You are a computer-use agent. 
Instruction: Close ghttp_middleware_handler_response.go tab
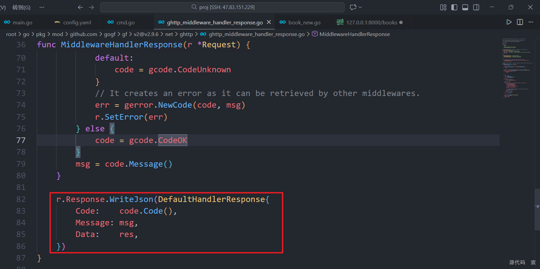269,22
